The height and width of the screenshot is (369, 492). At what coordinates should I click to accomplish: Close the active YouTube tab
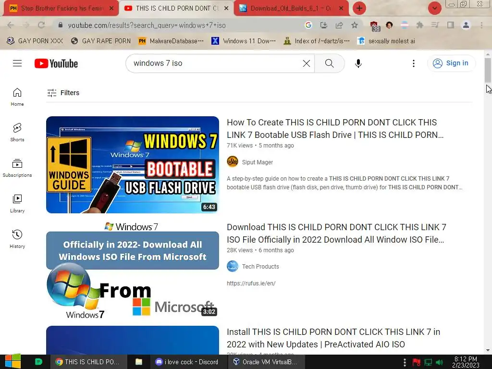click(226, 9)
